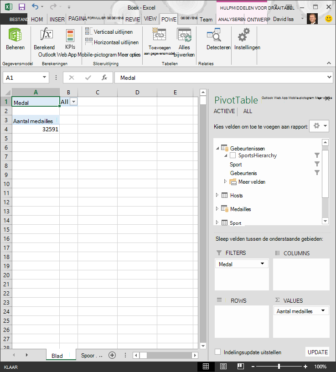Click filter icon next to Gebeurtenis
Image resolution: width=336 pixels, height=372 pixels.
pyautogui.click(x=317, y=172)
